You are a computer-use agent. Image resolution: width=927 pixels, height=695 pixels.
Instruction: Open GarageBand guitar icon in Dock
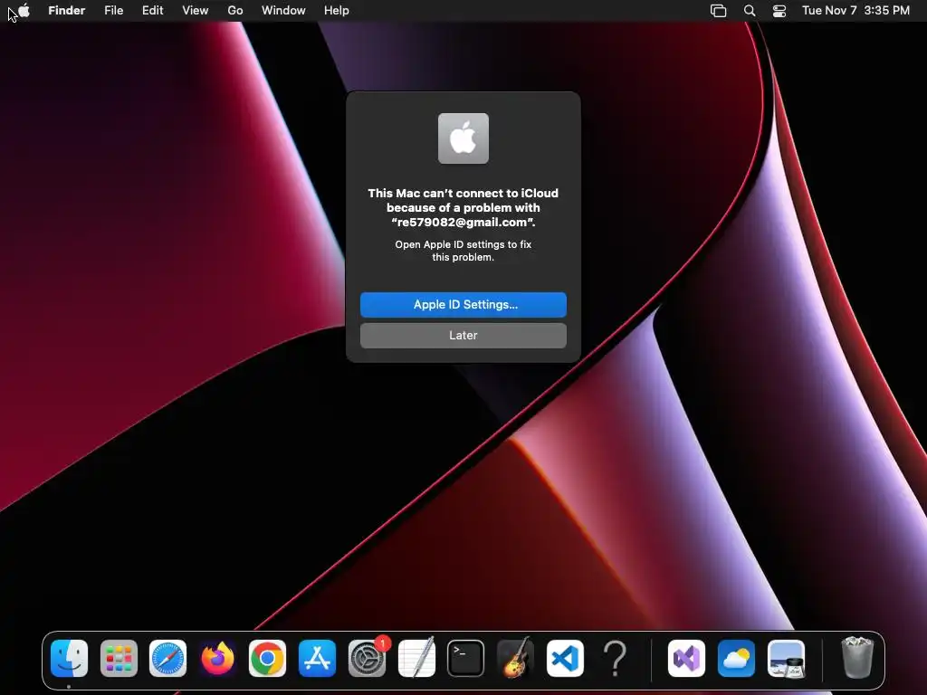(x=515, y=658)
